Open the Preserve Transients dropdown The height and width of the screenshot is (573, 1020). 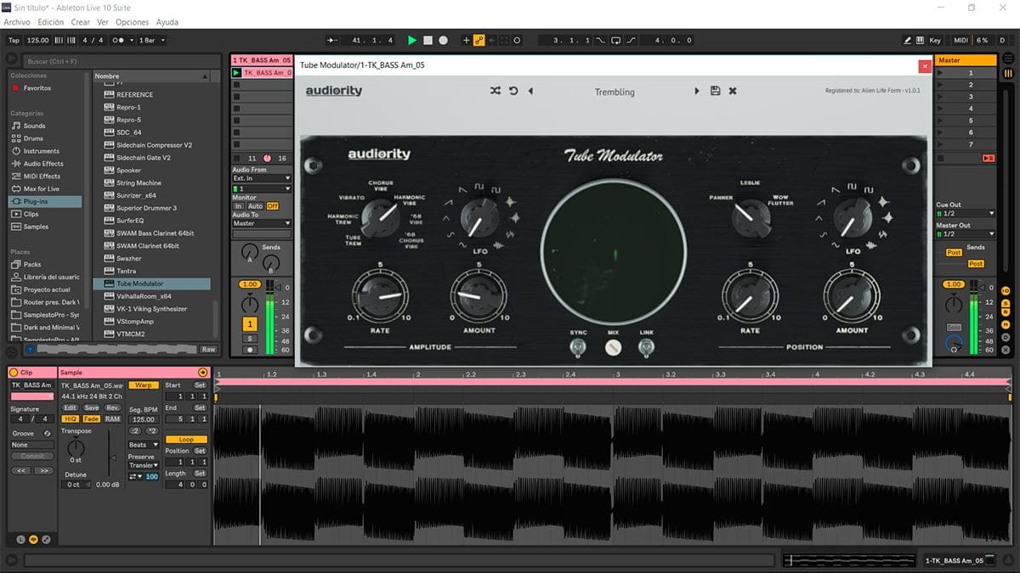(143, 465)
